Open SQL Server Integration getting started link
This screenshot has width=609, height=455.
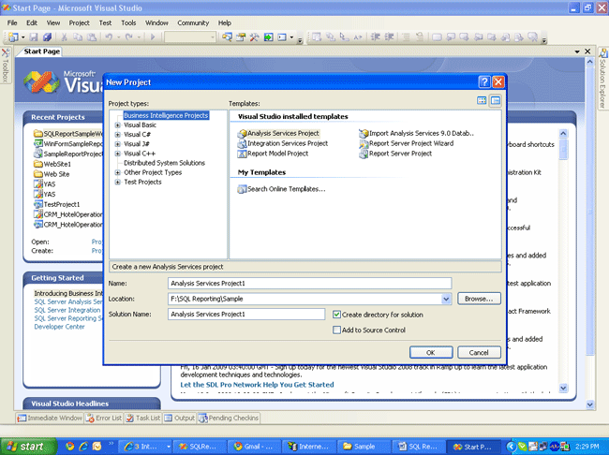pos(67,310)
